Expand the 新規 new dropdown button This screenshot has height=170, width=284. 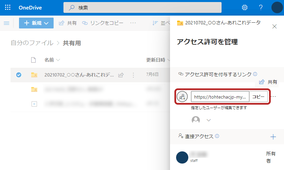click(36, 23)
